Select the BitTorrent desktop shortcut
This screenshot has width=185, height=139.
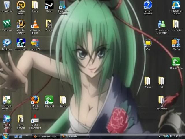click(49, 100)
